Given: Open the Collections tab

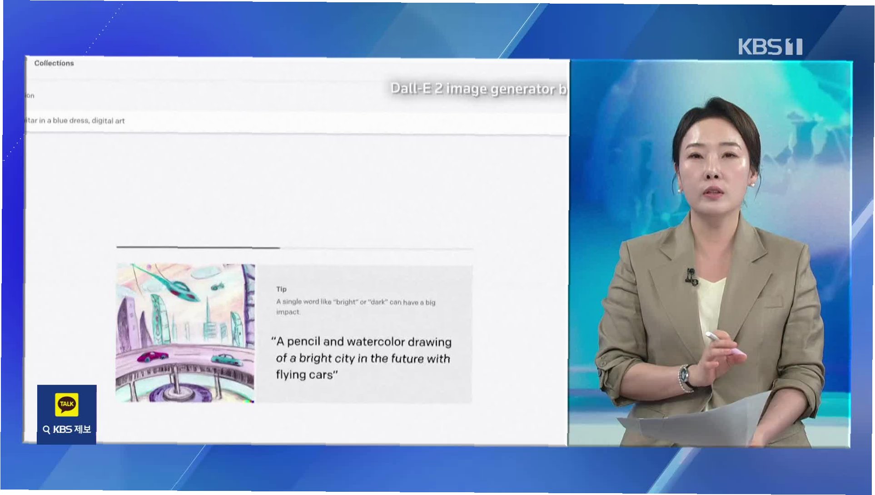Looking at the screenshot, I should pos(54,63).
